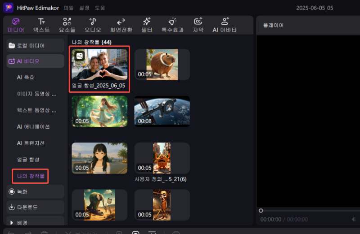Open the 필터 (Filters) icon
Image resolution: width=360 pixels, height=234 pixels.
146,22
